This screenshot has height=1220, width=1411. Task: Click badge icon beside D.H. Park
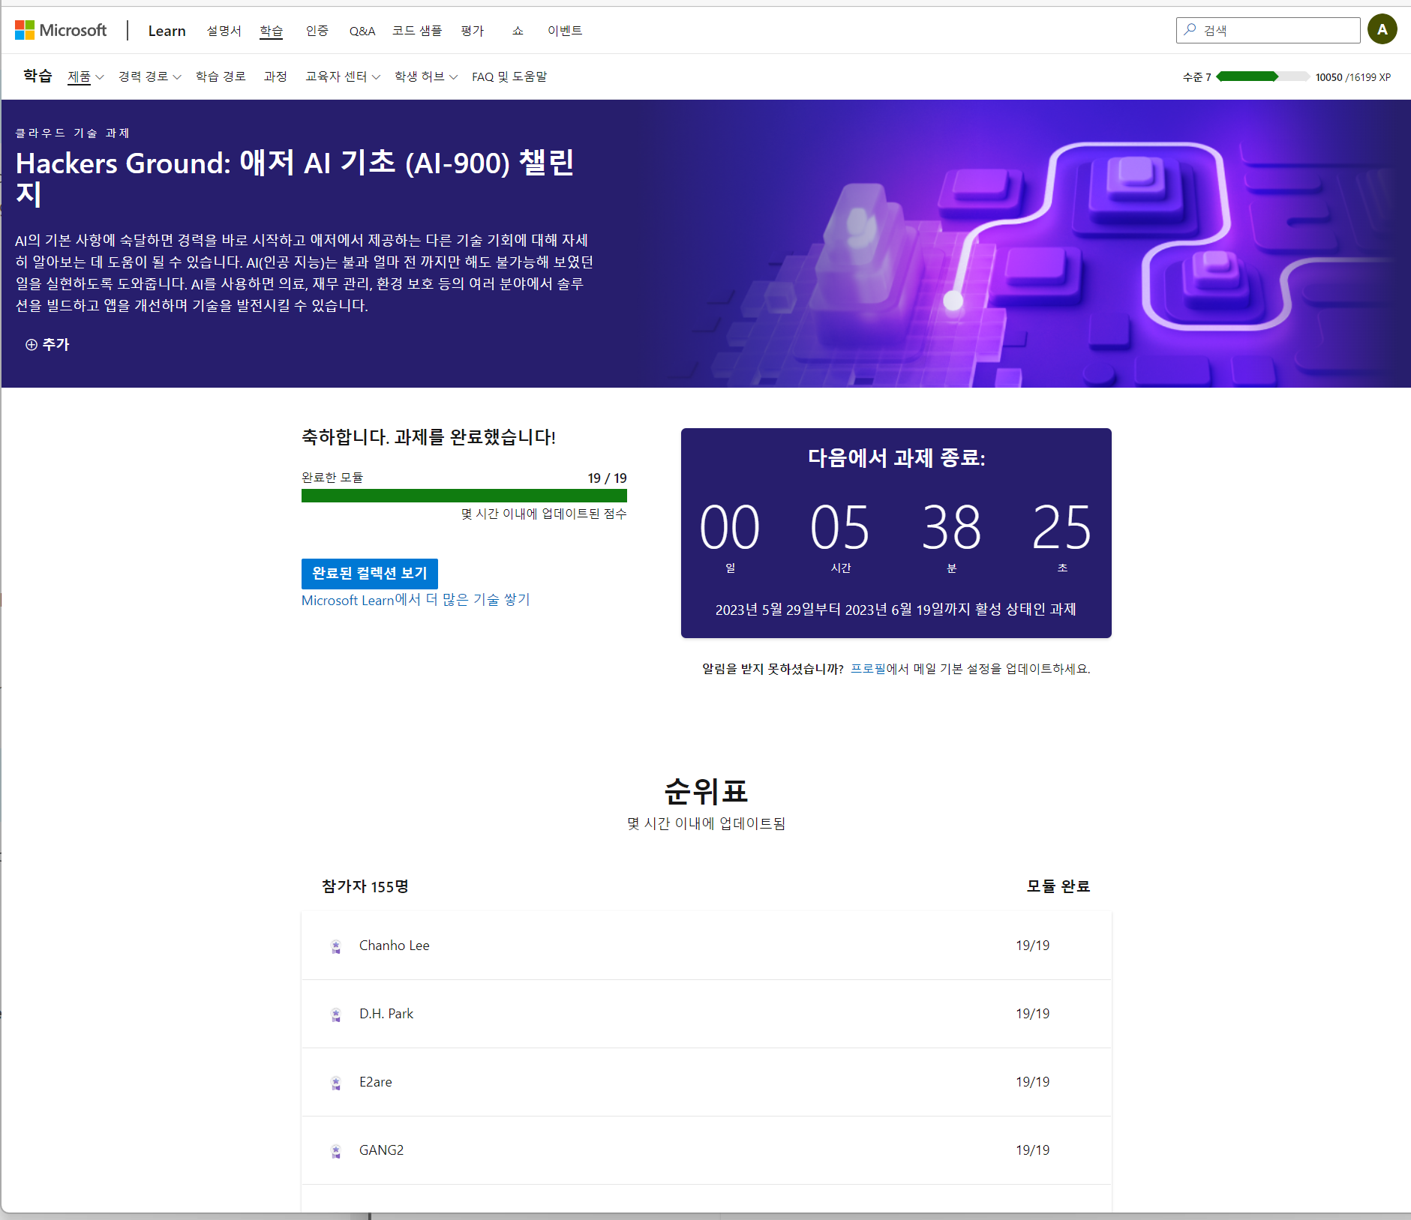tap(336, 1015)
